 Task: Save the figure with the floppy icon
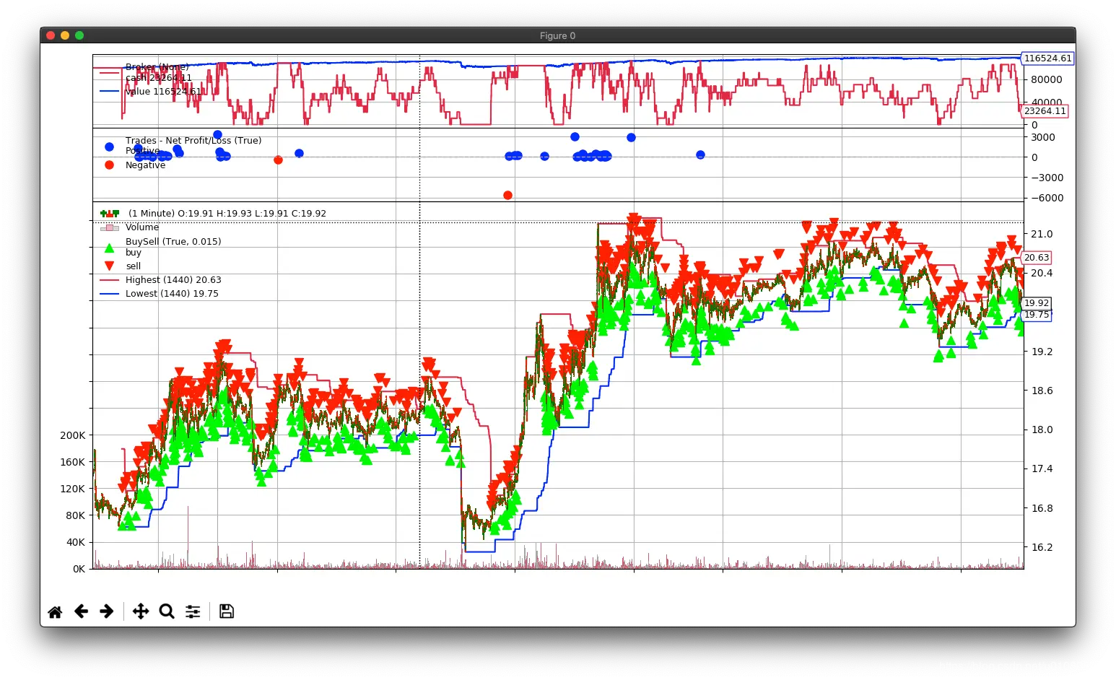[x=227, y=611]
